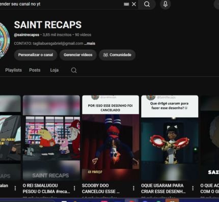The image size is (219, 202).
Task: Open three-dot menu for 'SCOOBY DOO CANCELOU' short
Action: tap(133, 188)
